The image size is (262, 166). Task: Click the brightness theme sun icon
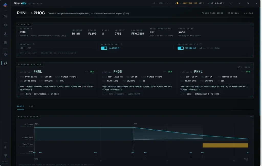point(5,147)
